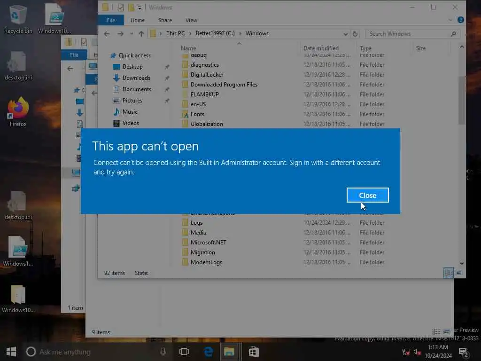Open the Quick Access Toolbar customize dropdown
This screenshot has width=481, height=361.
[x=140, y=8]
